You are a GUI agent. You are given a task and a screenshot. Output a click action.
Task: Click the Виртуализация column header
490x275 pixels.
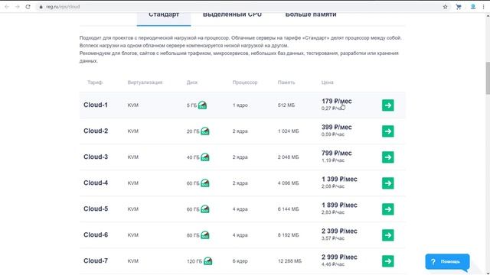(145, 82)
